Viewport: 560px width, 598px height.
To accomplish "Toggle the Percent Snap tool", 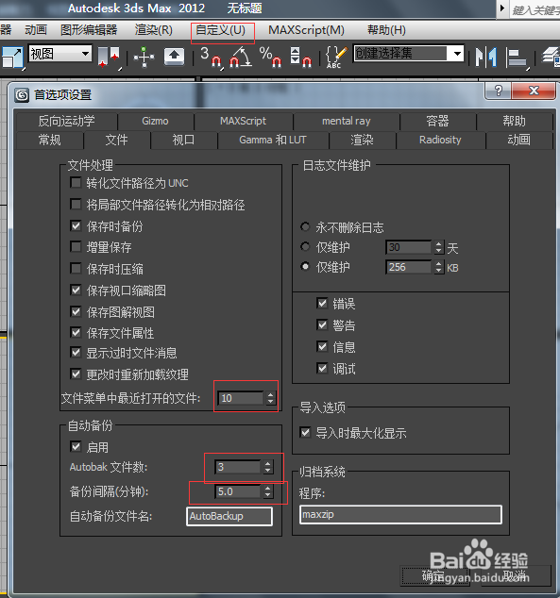I will point(270,57).
